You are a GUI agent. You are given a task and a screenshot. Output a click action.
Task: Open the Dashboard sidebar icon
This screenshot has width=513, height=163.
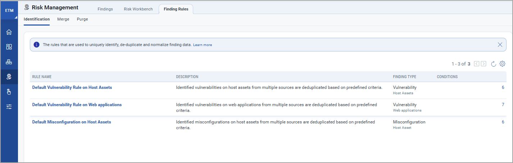[9, 47]
